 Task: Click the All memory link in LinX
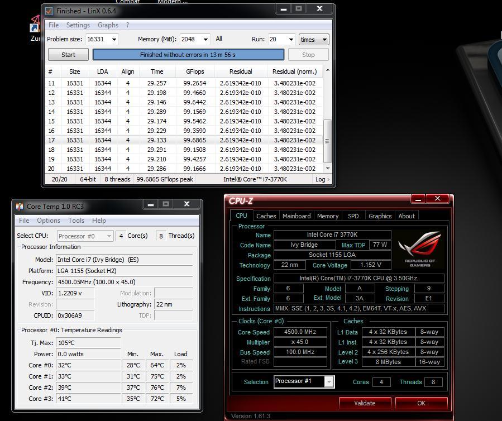219,39
